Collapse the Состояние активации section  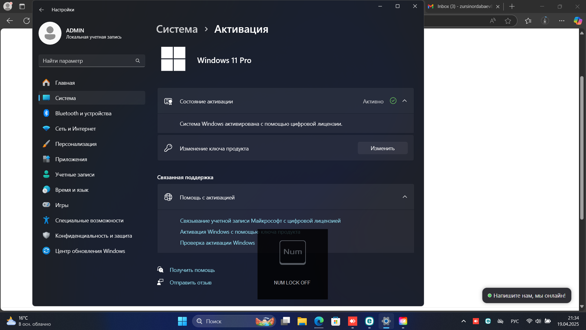[x=405, y=101]
